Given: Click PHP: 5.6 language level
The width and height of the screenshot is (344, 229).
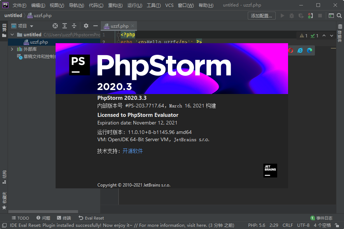Looking at the screenshot, I should point(256,225).
